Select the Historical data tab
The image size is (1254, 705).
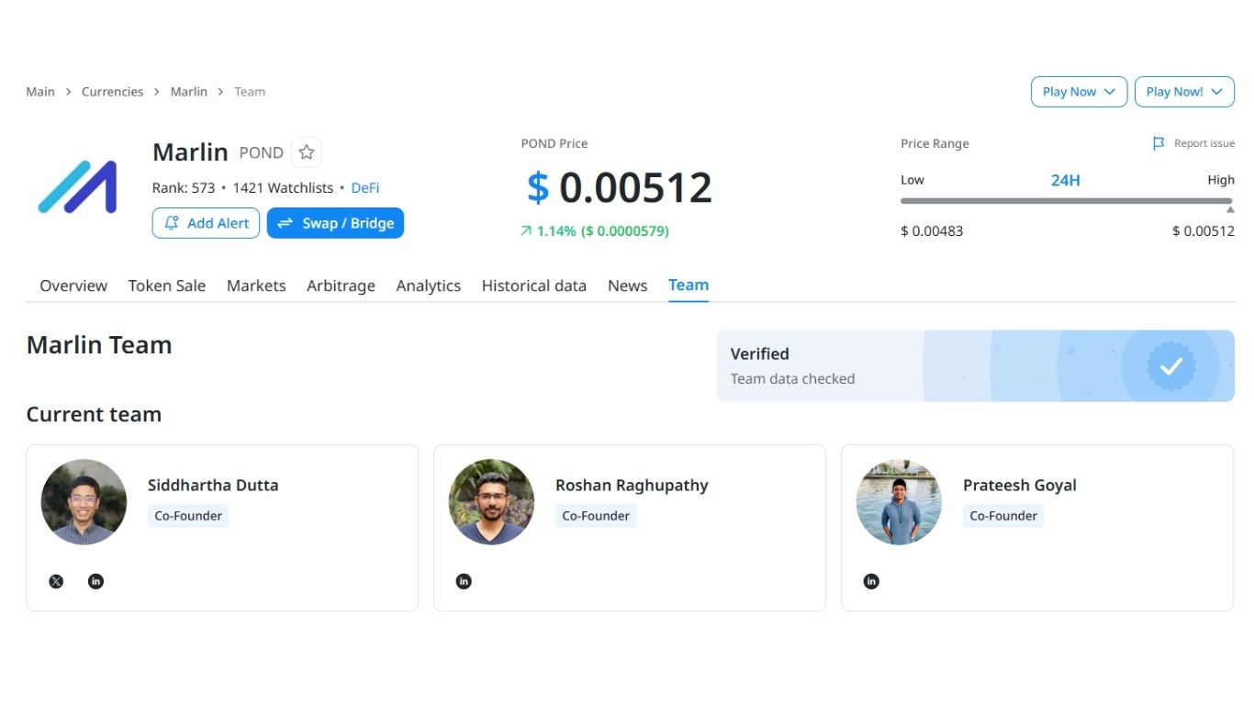coord(533,285)
